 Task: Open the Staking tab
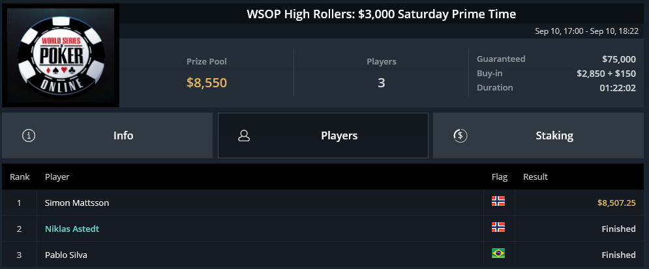pos(539,135)
